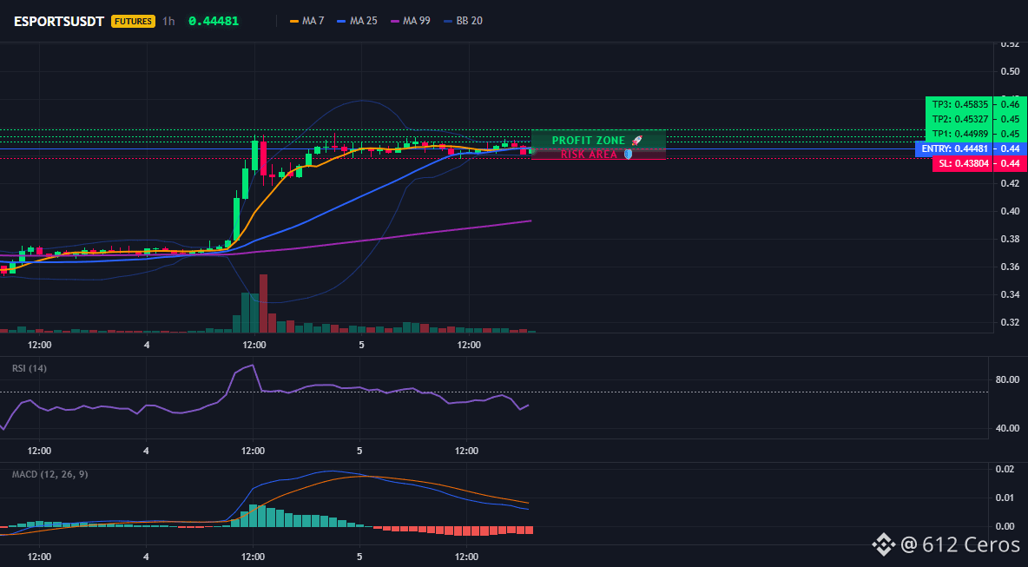Click the SL: 0.43804 price label
This screenshot has height=567, width=1028.
(962, 163)
